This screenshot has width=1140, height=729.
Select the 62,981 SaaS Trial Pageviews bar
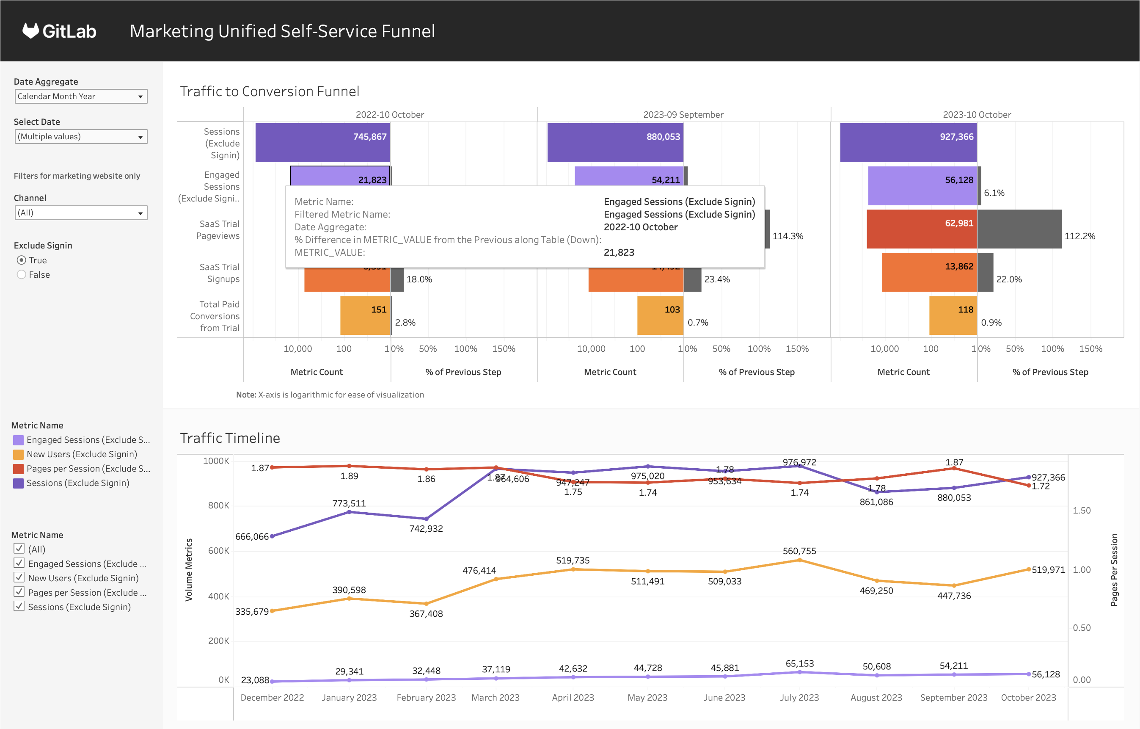pyautogui.click(x=921, y=229)
